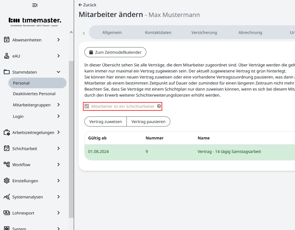This screenshot has height=230, width=295.
Task: Click the help tooltip beside the Schichtarbeiter checkbox
Action: [159, 106]
